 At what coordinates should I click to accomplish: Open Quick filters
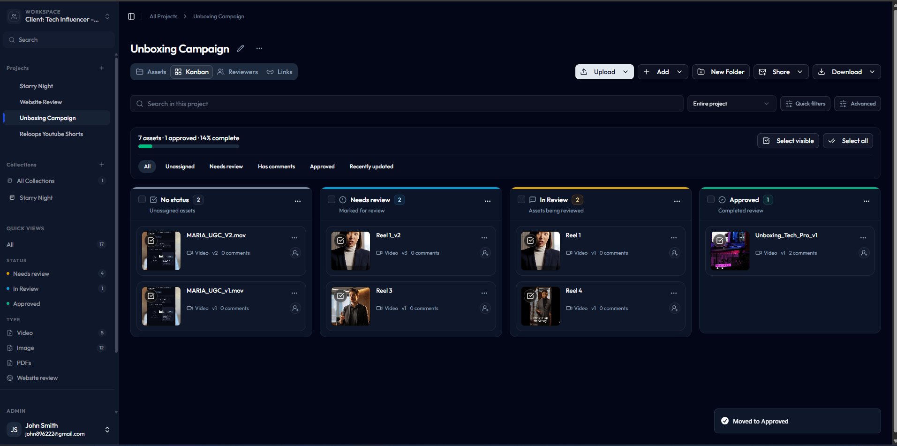[805, 104]
